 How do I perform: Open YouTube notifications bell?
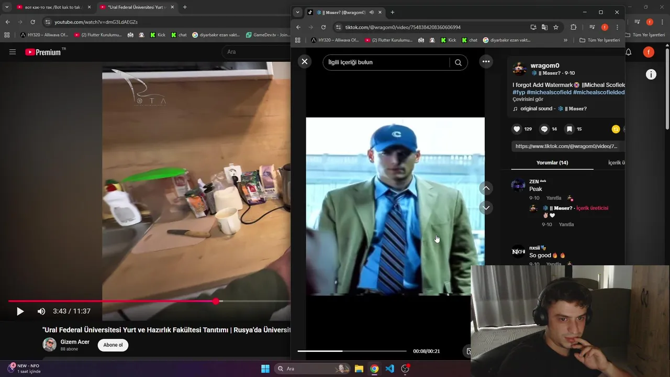point(629,52)
